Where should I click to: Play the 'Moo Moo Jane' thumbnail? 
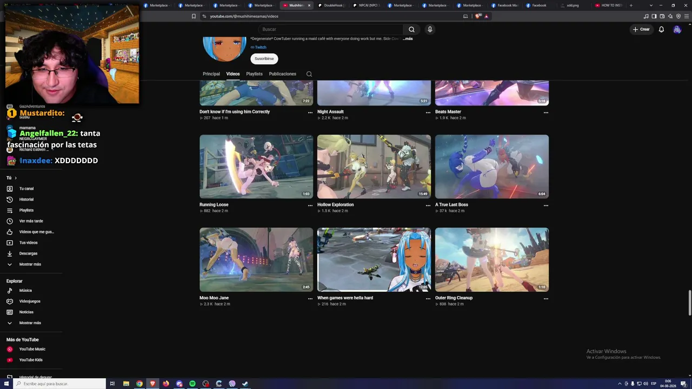click(256, 259)
